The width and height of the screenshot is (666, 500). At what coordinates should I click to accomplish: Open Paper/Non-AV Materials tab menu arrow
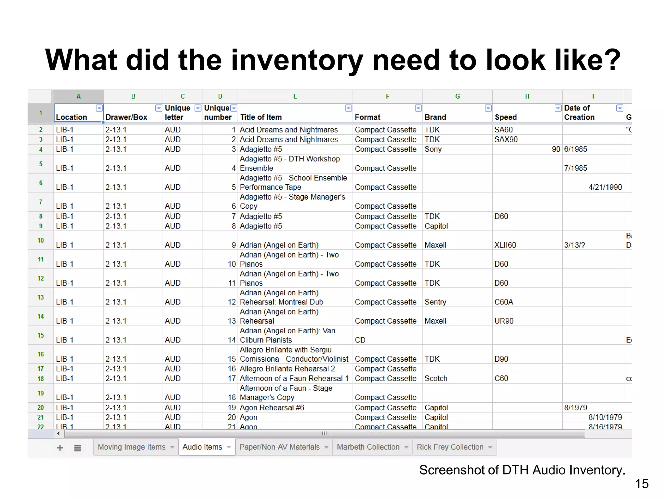tap(326, 448)
